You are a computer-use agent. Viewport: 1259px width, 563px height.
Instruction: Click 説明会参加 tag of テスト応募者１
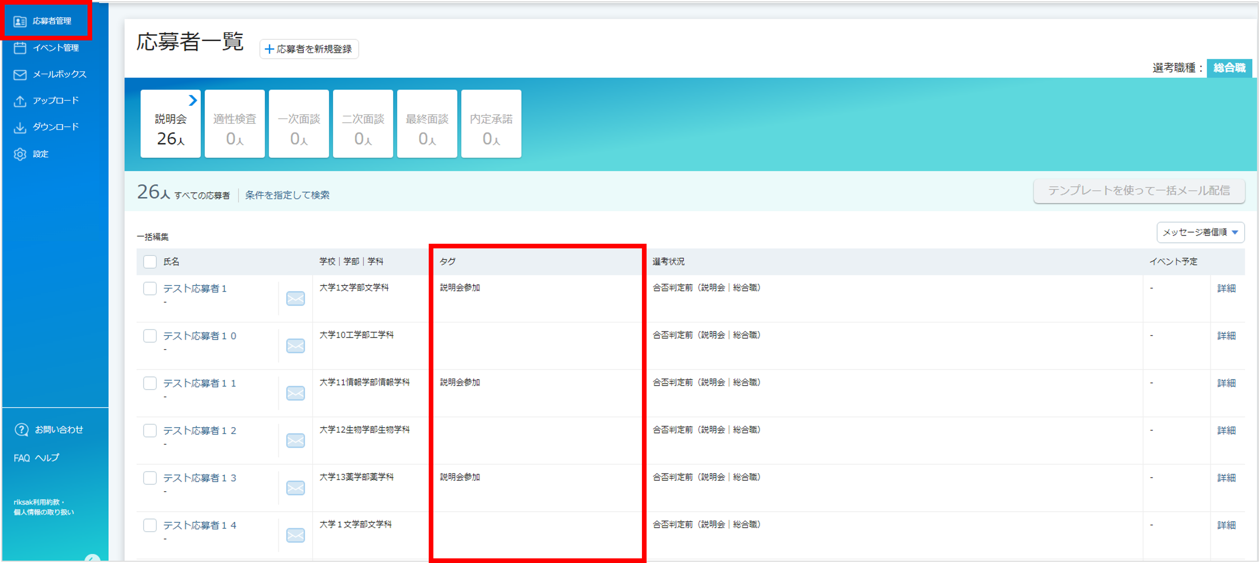[460, 287]
